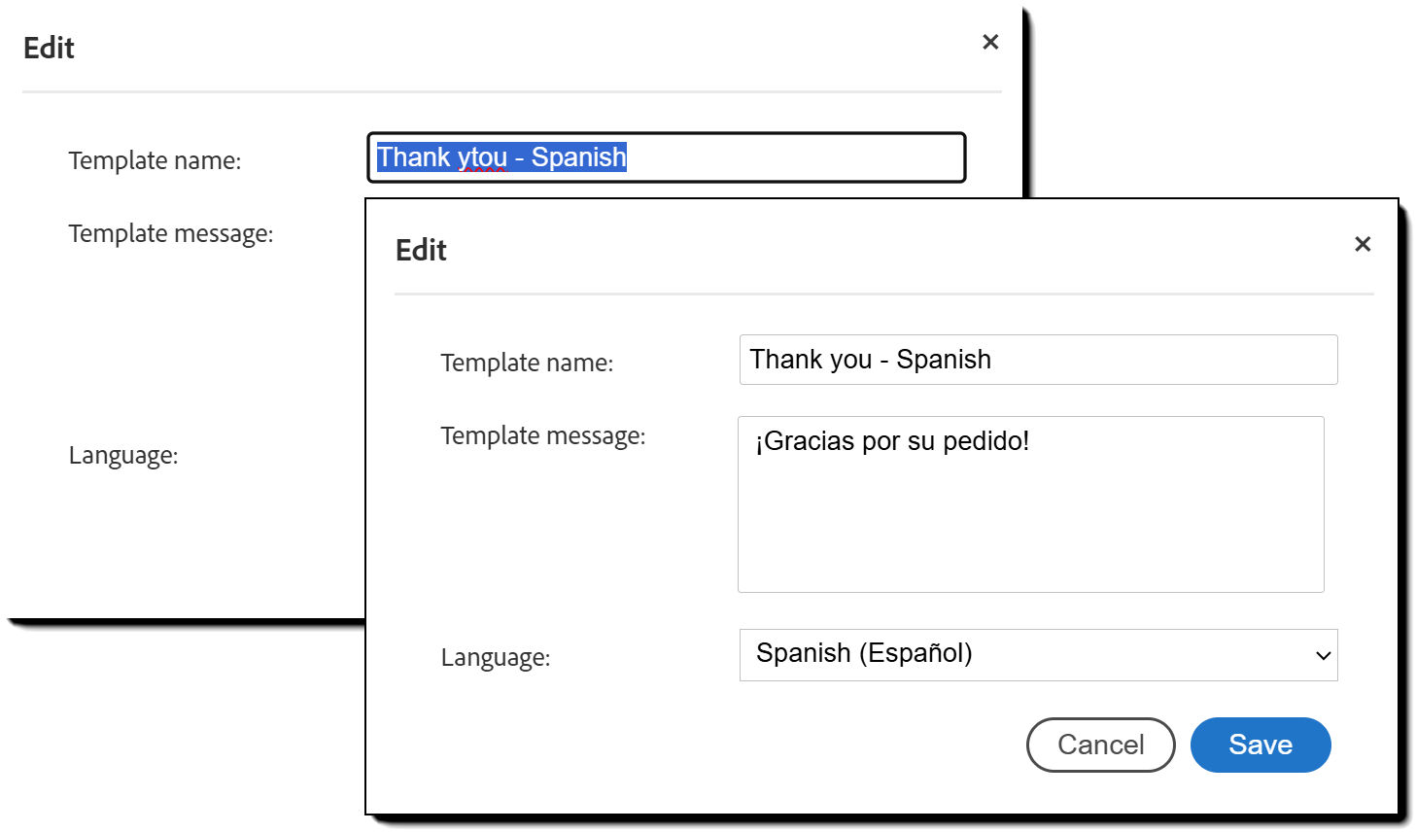1416x832 pixels.
Task: Click the dropdown chevron in Language field
Action: pos(1323,655)
